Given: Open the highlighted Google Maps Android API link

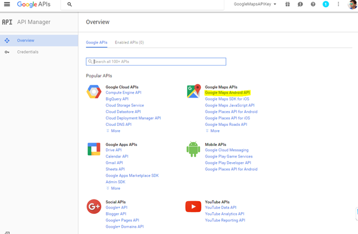Looking at the screenshot, I should click(x=227, y=93).
